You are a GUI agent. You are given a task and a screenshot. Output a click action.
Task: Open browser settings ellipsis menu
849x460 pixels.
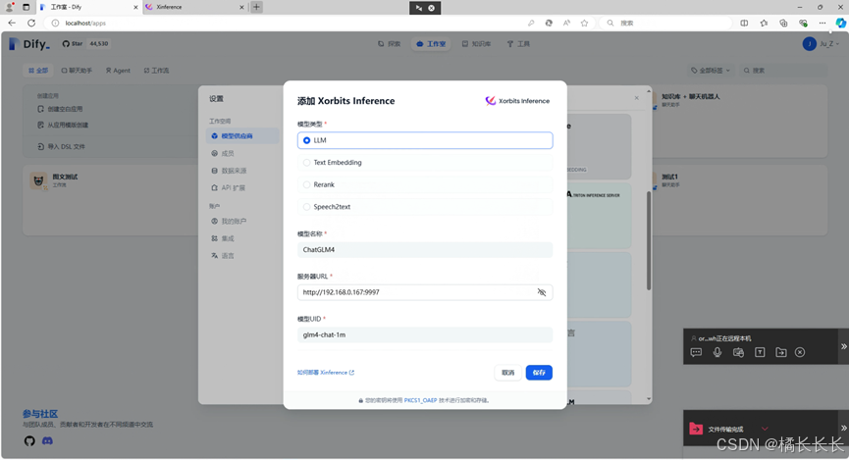click(x=822, y=23)
